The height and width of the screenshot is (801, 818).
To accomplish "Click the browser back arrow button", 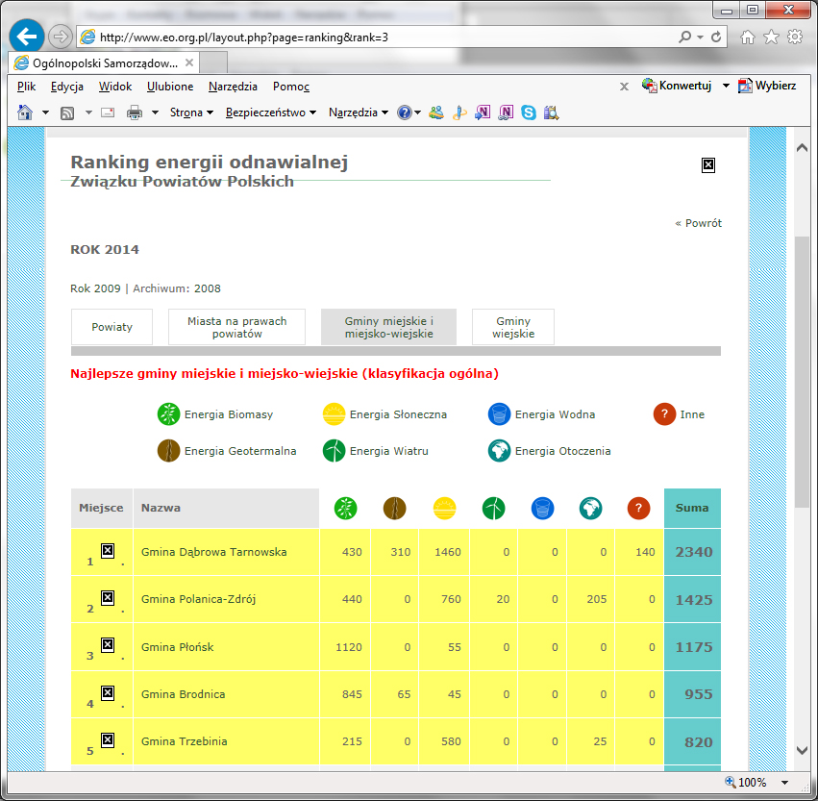I will pyautogui.click(x=27, y=37).
